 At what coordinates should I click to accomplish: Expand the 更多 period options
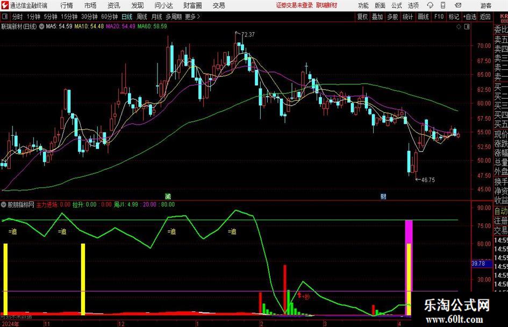click(x=192, y=17)
